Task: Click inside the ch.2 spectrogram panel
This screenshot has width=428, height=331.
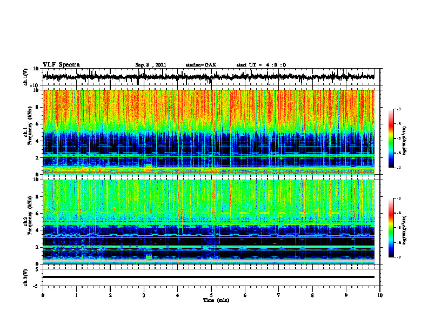Action: [208, 222]
